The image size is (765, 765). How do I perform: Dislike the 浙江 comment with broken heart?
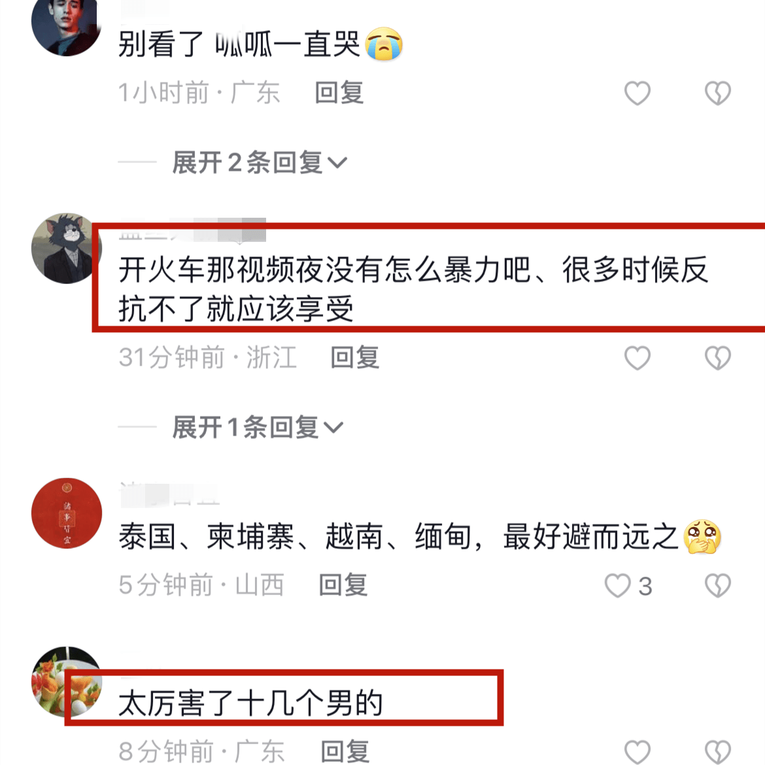(x=718, y=358)
